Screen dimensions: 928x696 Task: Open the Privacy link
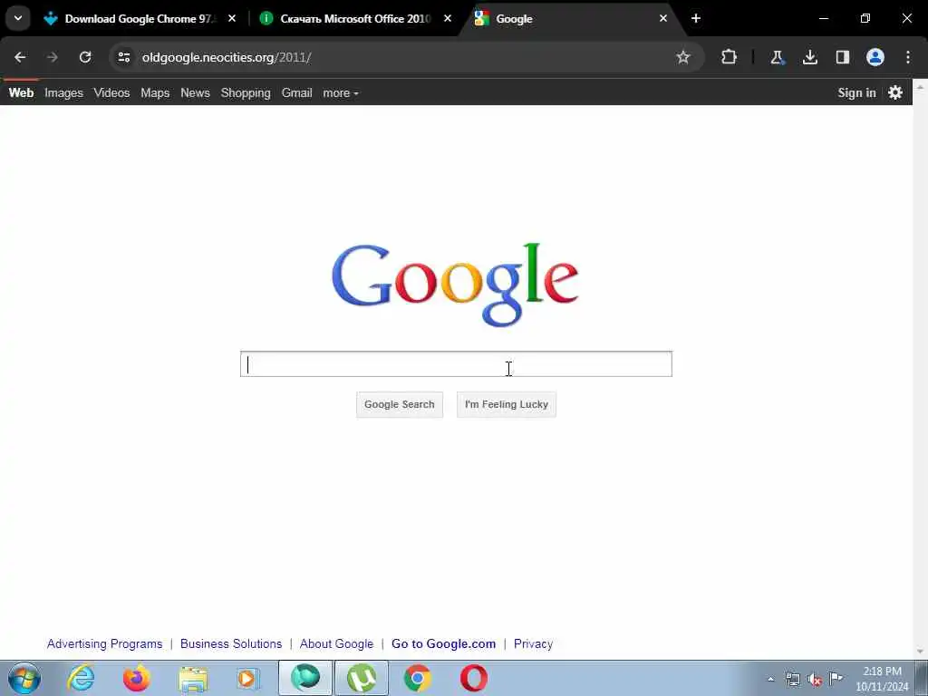point(533,644)
